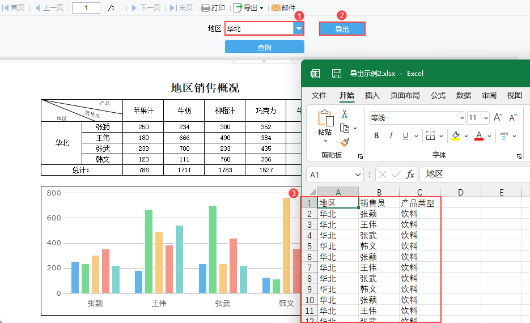Click the blue 查询 query button

pos(264,47)
